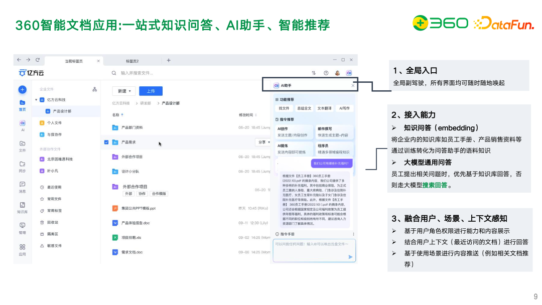
Task: Send message with paper plane icon
Action: pos(350,257)
